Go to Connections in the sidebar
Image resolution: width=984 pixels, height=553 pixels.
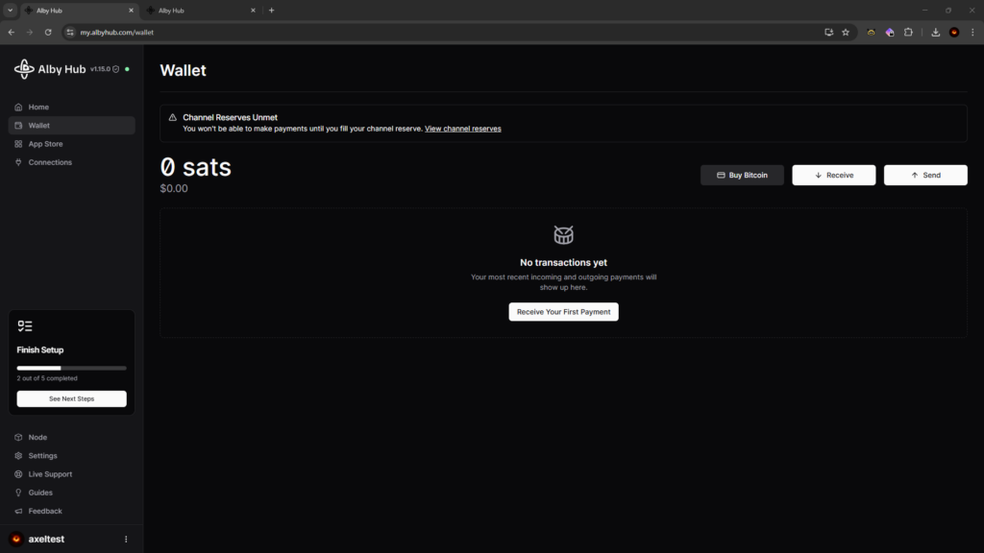click(x=50, y=162)
